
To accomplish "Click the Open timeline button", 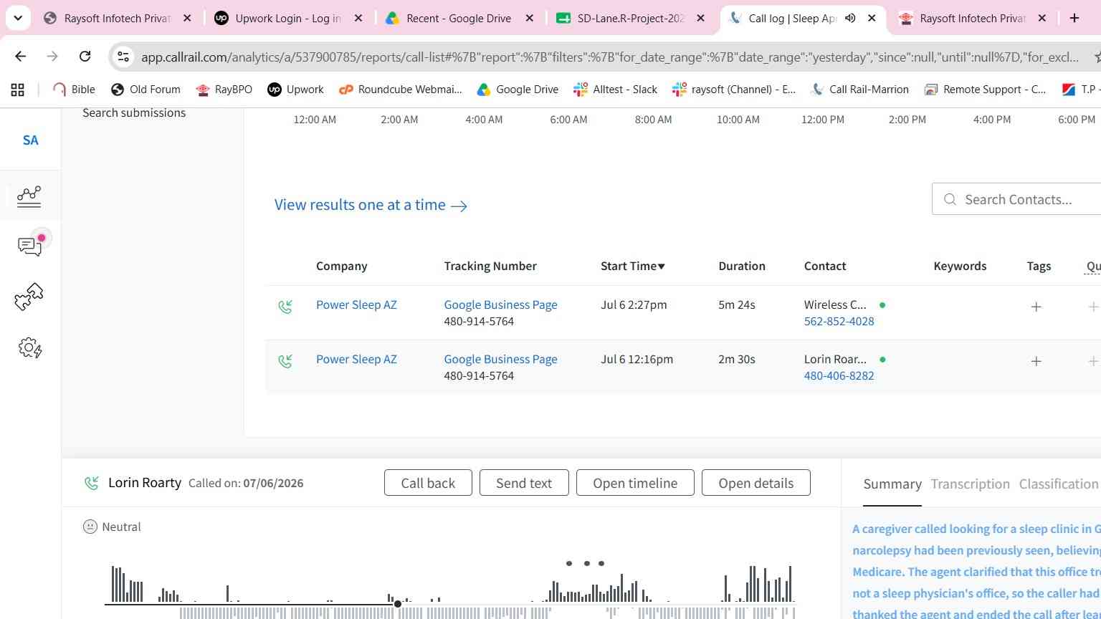I will 635,483.
